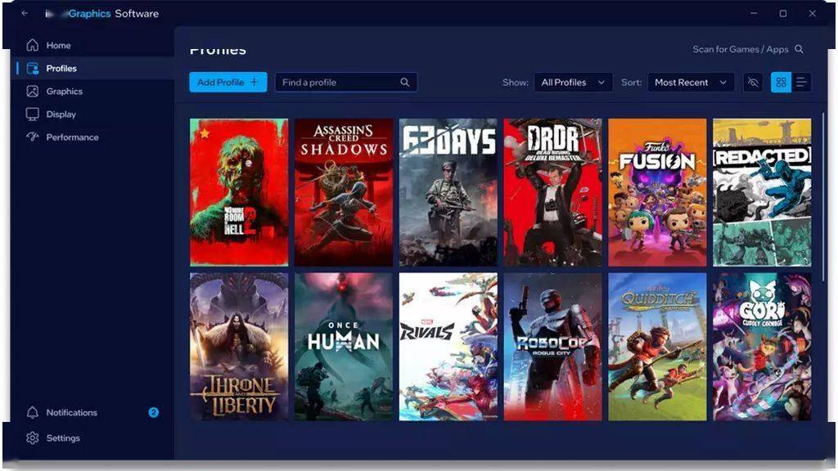The height and width of the screenshot is (471, 838).
Task: Maximize the Graphics Software window
Action: coord(783,13)
